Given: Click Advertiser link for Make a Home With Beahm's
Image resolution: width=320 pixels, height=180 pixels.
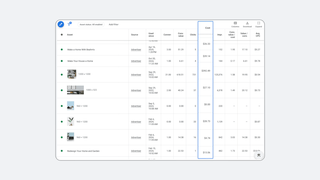Looking at the screenshot, I should 136,50.
